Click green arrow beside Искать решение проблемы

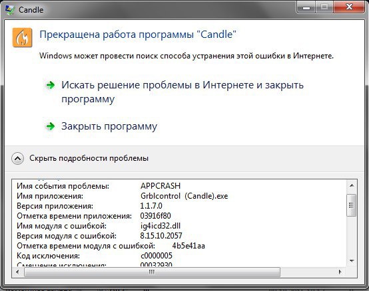click(51, 85)
